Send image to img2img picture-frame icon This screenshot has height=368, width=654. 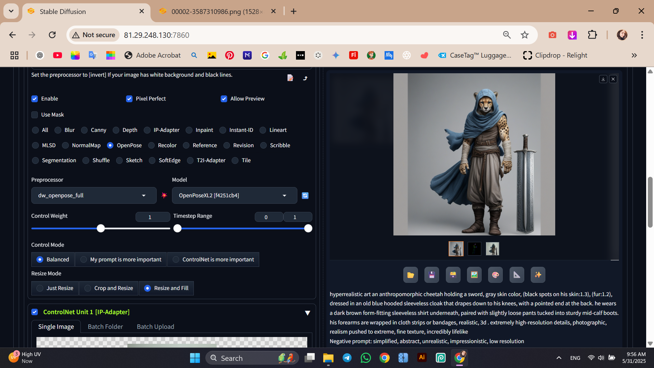coord(474,275)
